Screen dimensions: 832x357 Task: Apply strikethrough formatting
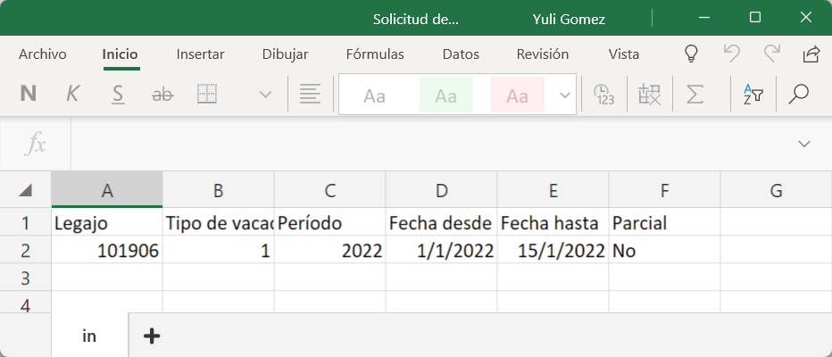tap(162, 94)
